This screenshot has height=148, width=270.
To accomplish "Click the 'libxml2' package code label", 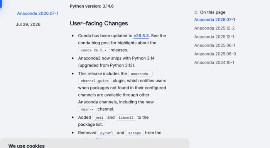I will coord(126,117).
